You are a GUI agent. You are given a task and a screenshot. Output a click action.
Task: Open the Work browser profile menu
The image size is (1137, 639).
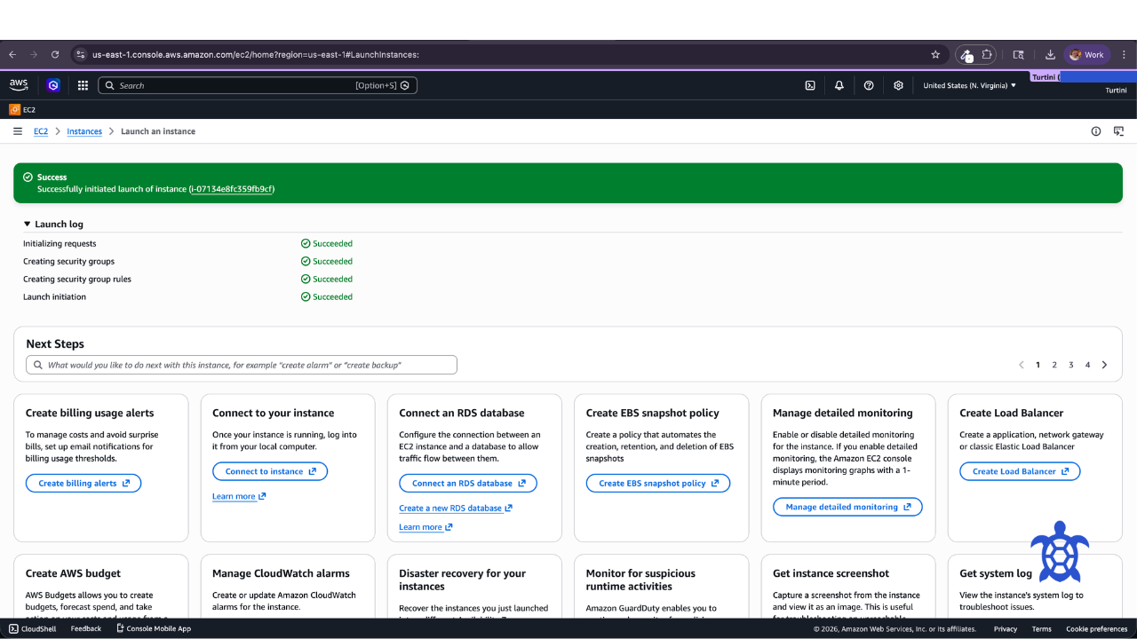coord(1086,54)
